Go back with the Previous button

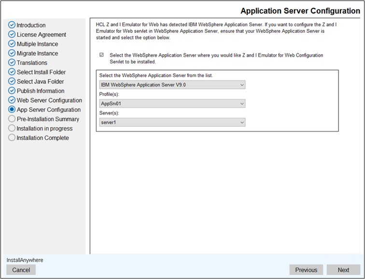point(306,270)
